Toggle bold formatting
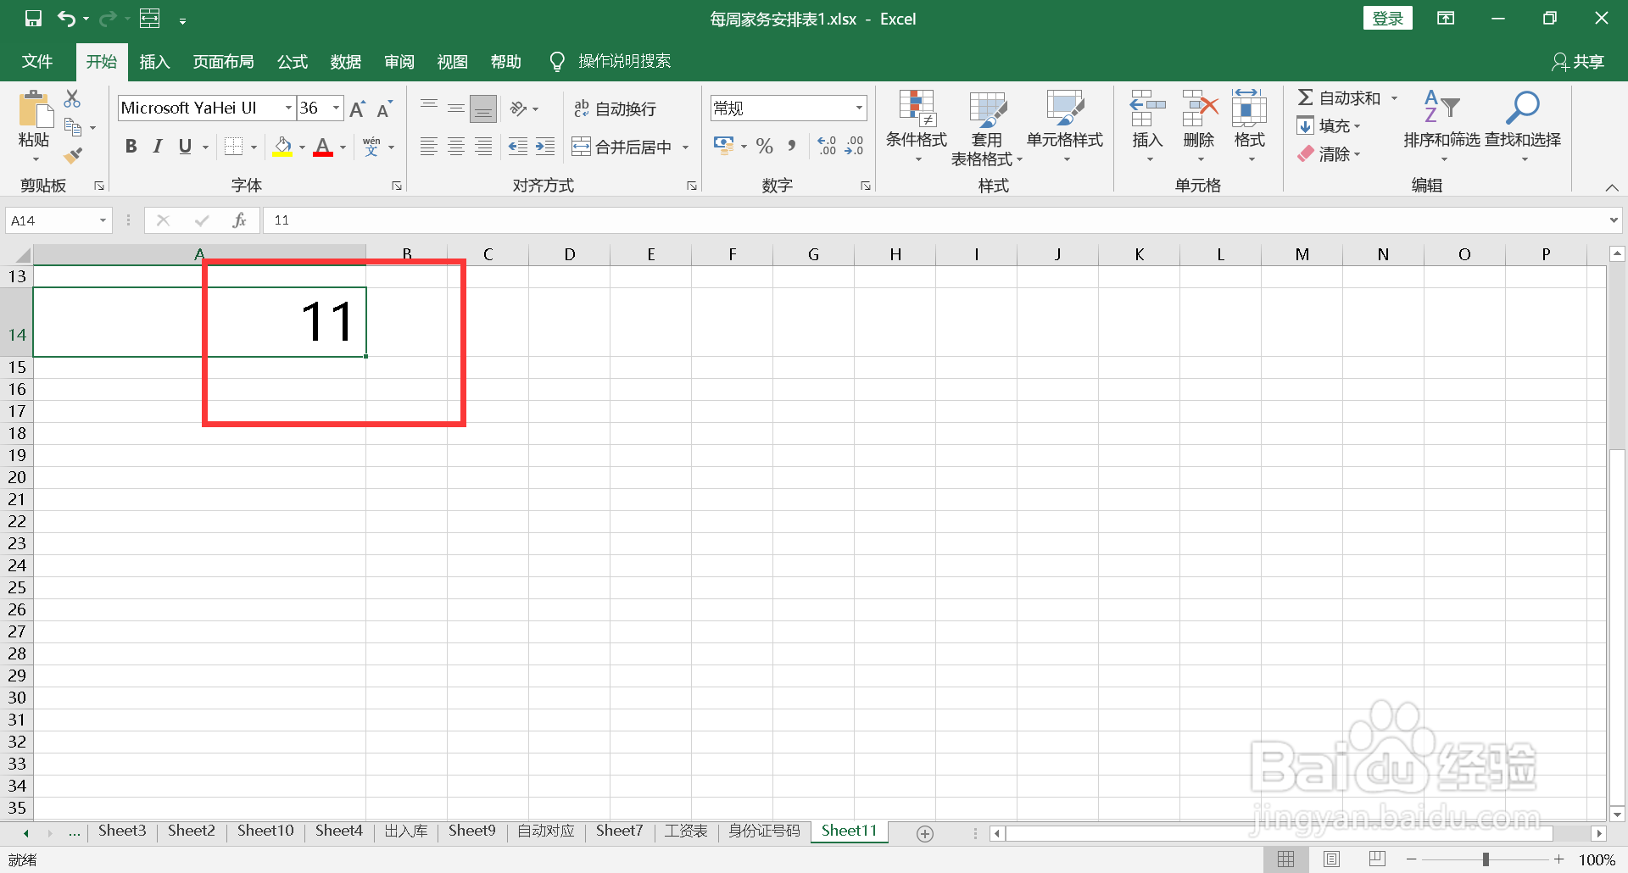This screenshot has width=1628, height=873. pyautogui.click(x=131, y=146)
